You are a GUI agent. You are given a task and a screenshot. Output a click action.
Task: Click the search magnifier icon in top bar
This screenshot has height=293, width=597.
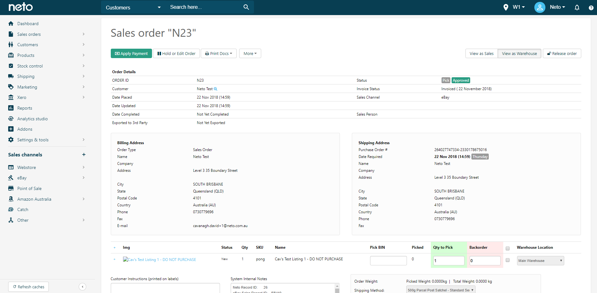click(246, 7)
